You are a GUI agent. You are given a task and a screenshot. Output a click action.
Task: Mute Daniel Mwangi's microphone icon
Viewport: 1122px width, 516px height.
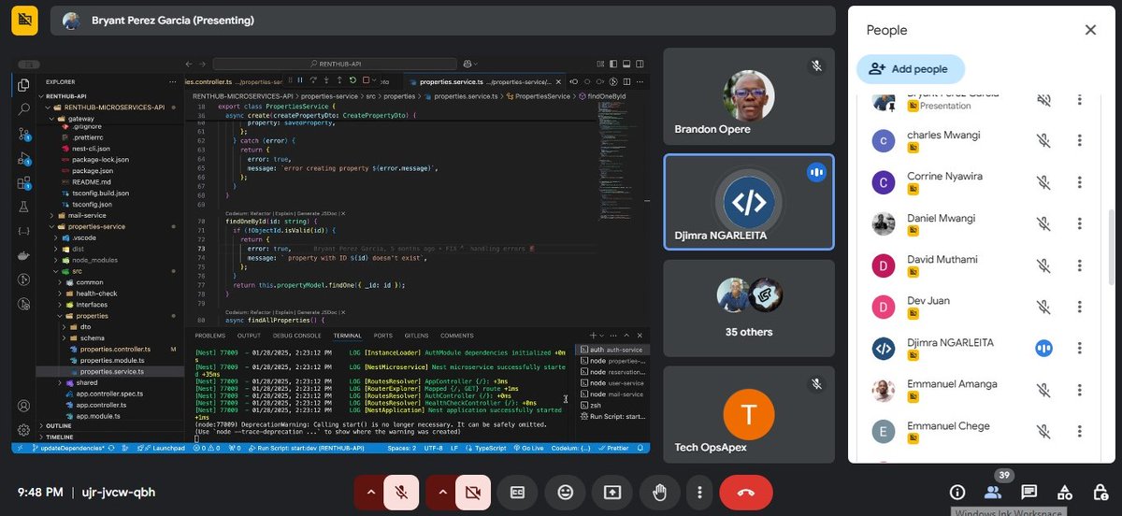[x=1044, y=223]
